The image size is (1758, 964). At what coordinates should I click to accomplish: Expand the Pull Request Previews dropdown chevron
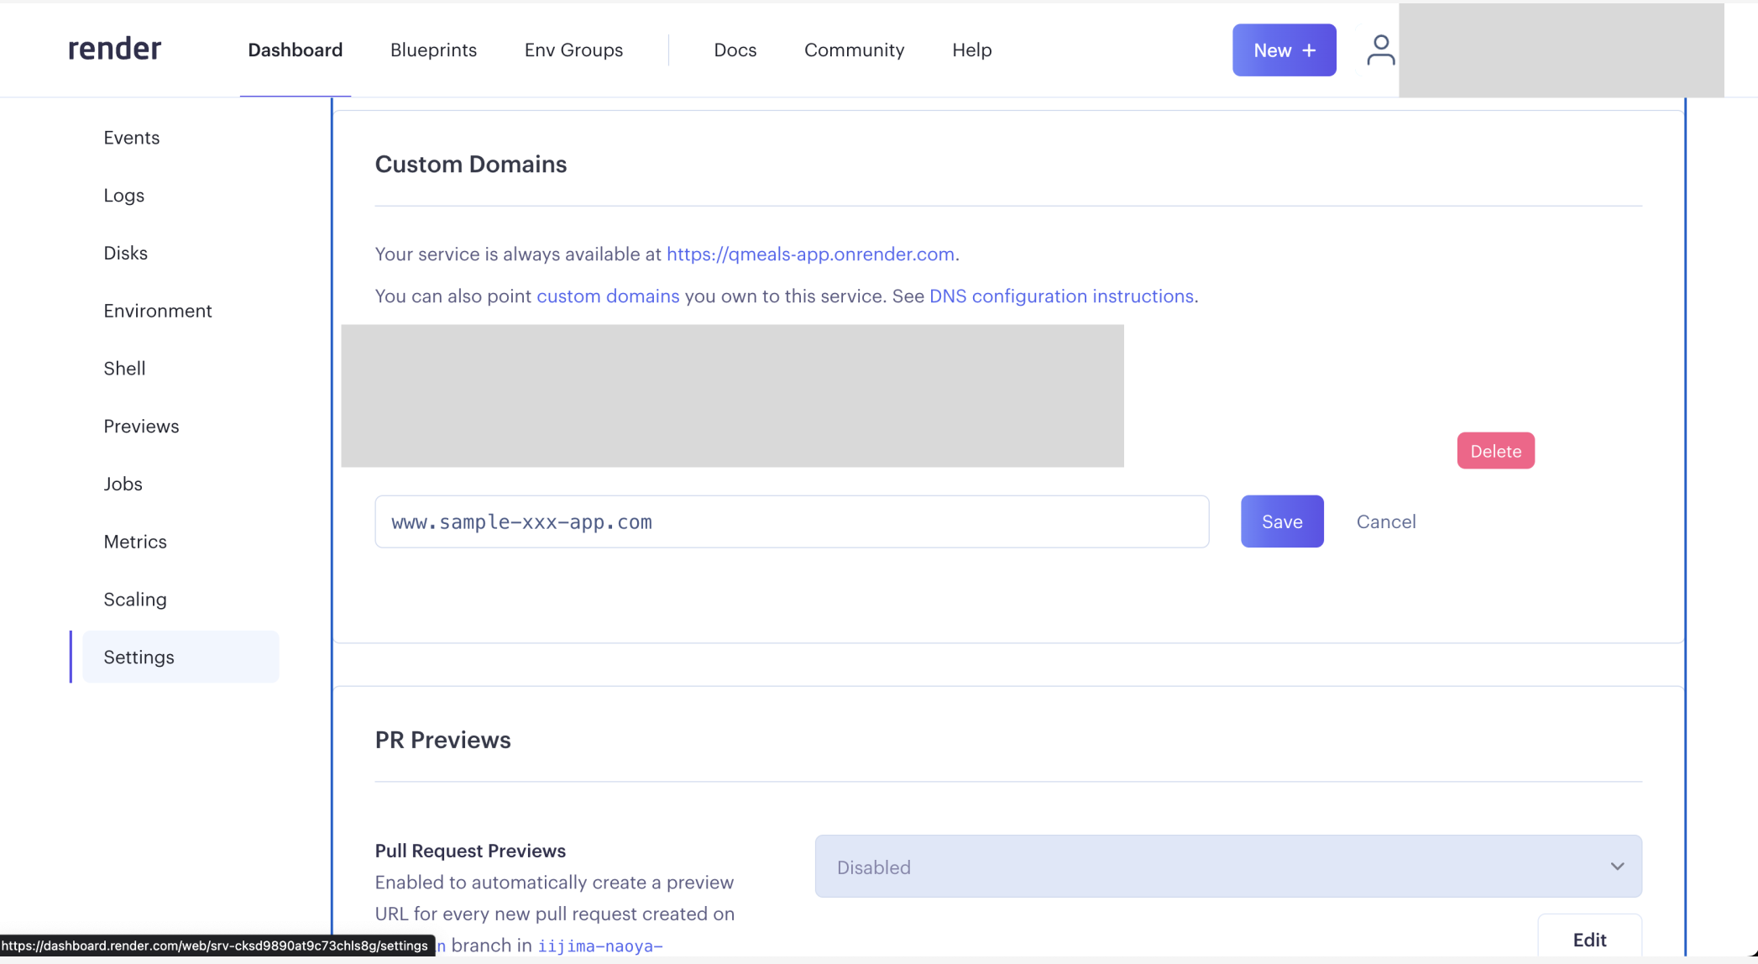(x=1617, y=867)
